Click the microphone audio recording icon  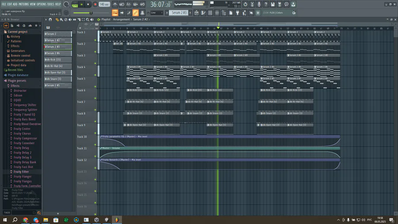pyautogui.click(x=259, y=4)
